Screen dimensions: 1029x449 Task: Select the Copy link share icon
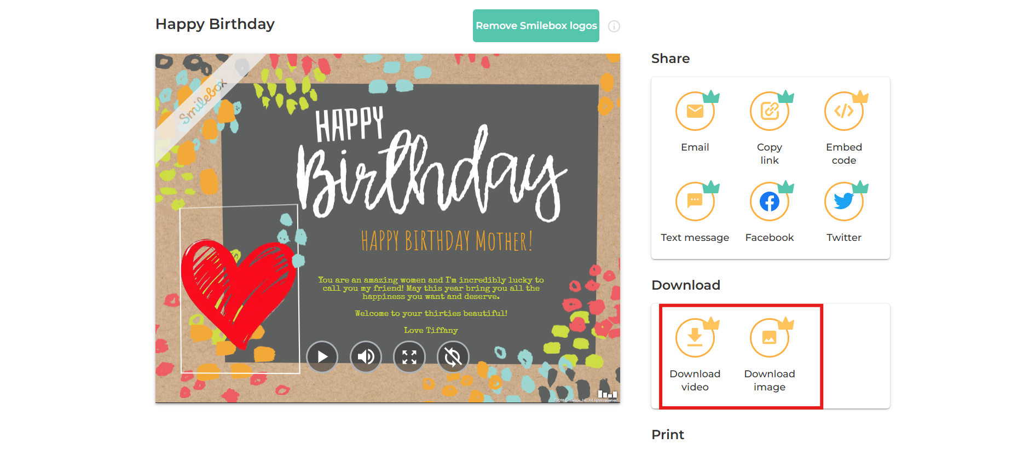[770, 111]
